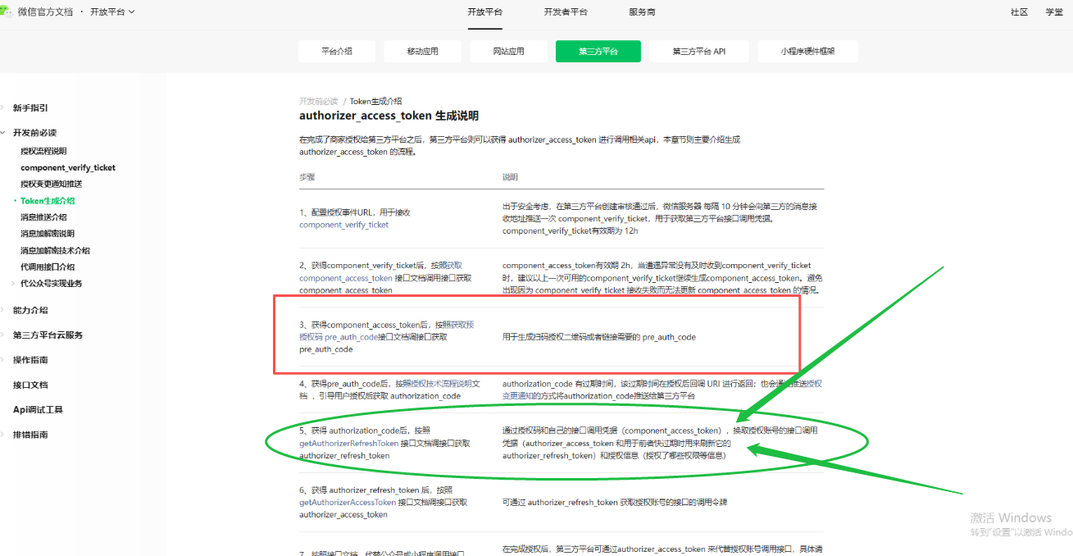1073x556 pixels.
Task: Open component_verify_ticket sidebar item
Action: tap(68, 167)
